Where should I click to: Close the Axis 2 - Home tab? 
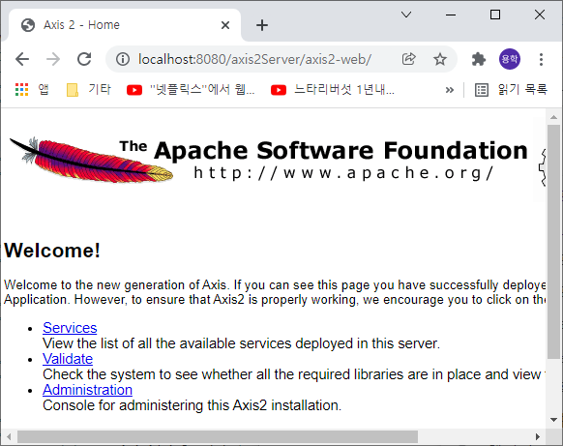(x=225, y=25)
